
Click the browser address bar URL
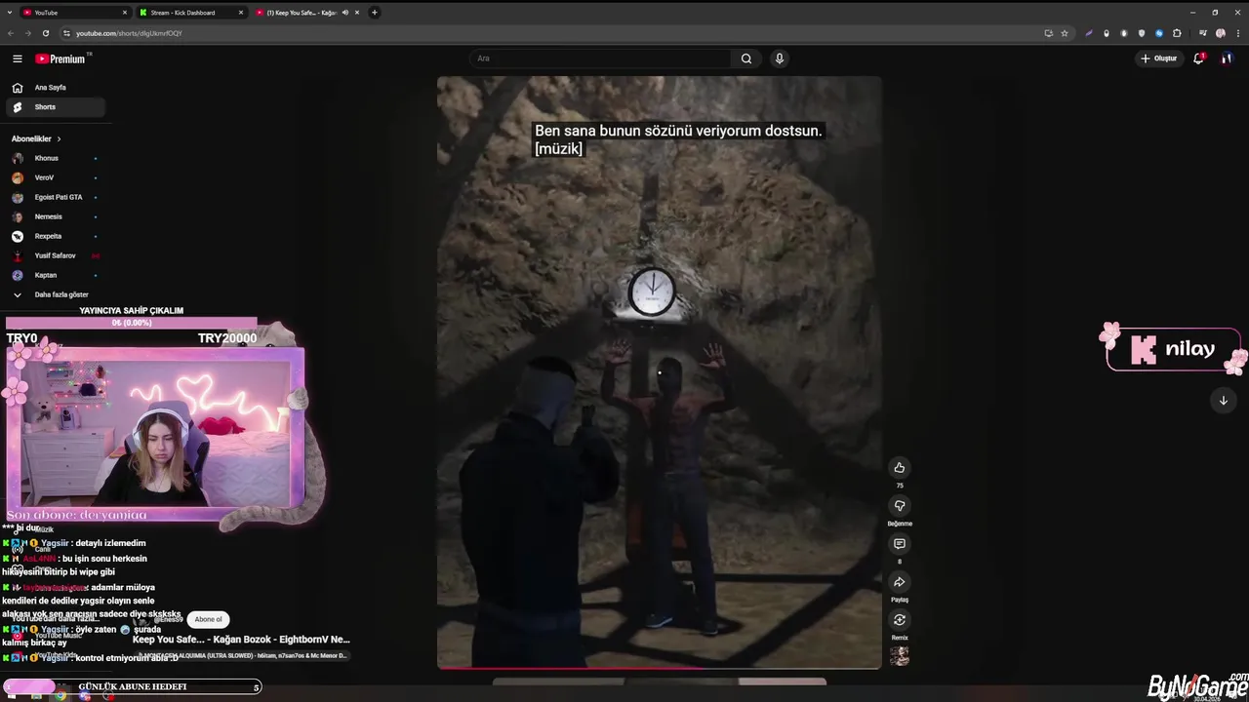point(129,33)
